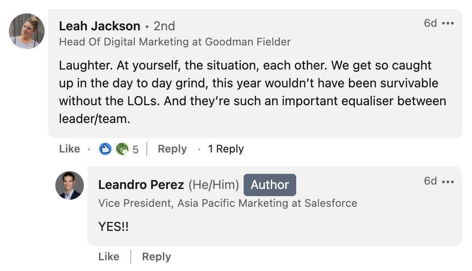Click Leandro's Salesforce job title text
The height and width of the screenshot is (271, 472).
(x=227, y=203)
